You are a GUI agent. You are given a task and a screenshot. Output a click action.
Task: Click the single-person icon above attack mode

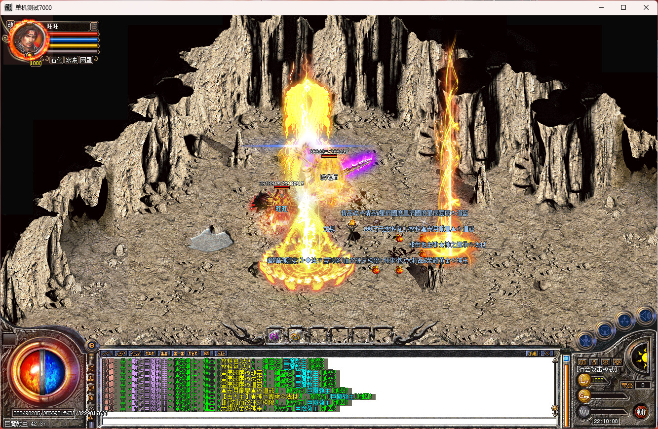coord(594,362)
